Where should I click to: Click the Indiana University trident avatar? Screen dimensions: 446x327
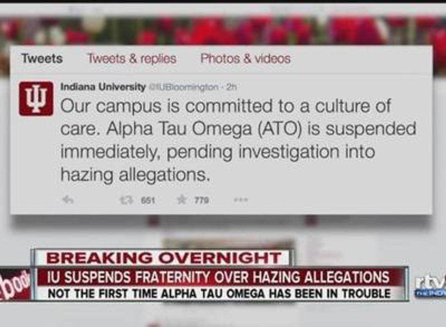(x=36, y=98)
